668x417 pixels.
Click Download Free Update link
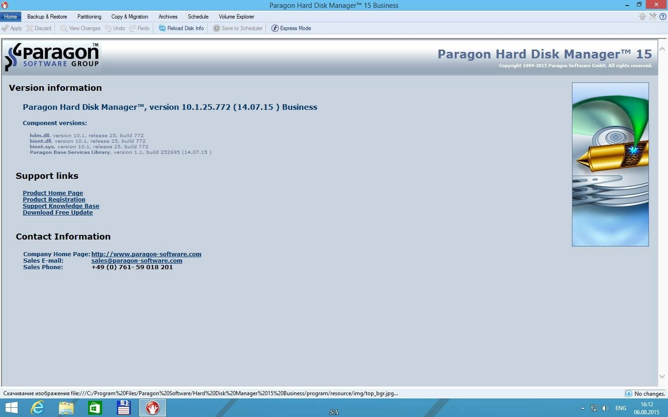58,213
